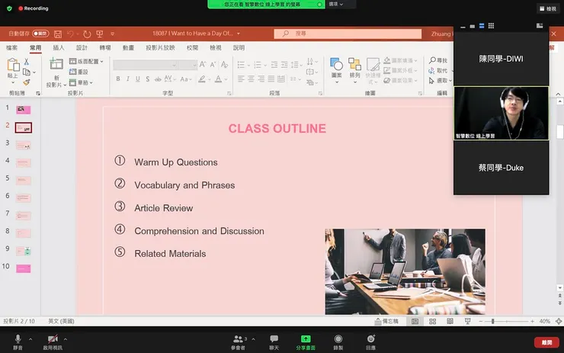This screenshot has width=564, height=353.
Task: Open the font size combo box
Action: [187, 65]
